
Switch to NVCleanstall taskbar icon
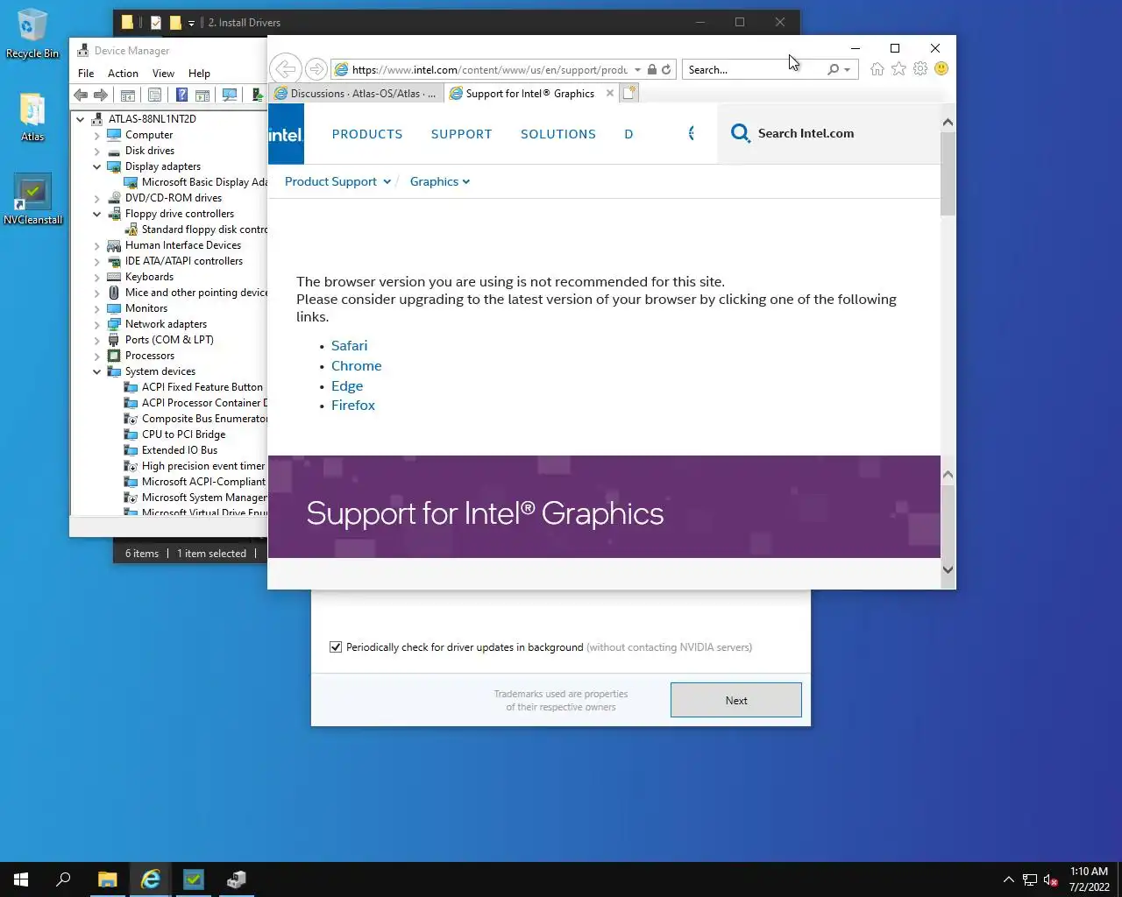pyautogui.click(x=193, y=879)
